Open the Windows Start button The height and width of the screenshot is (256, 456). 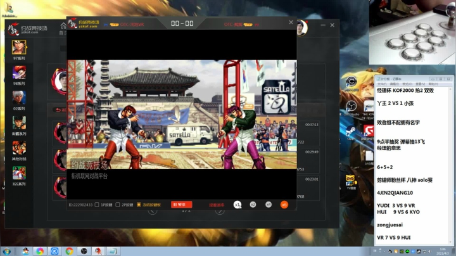pyautogui.click(x=6, y=251)
